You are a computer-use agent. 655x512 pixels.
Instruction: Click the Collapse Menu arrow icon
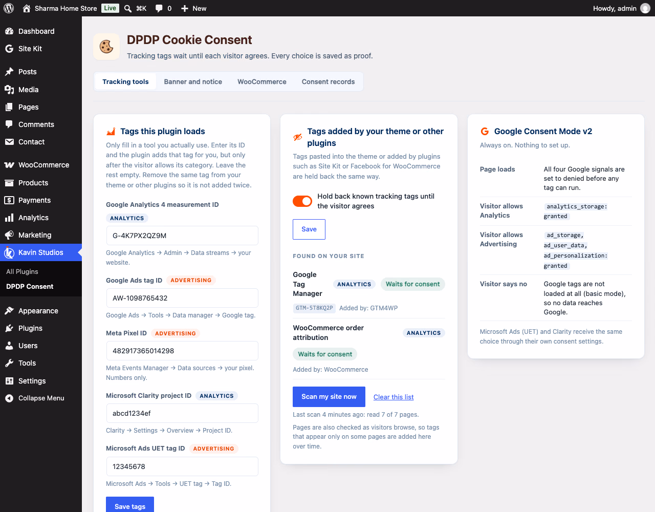pyautogui.click(x=9, y=398)
